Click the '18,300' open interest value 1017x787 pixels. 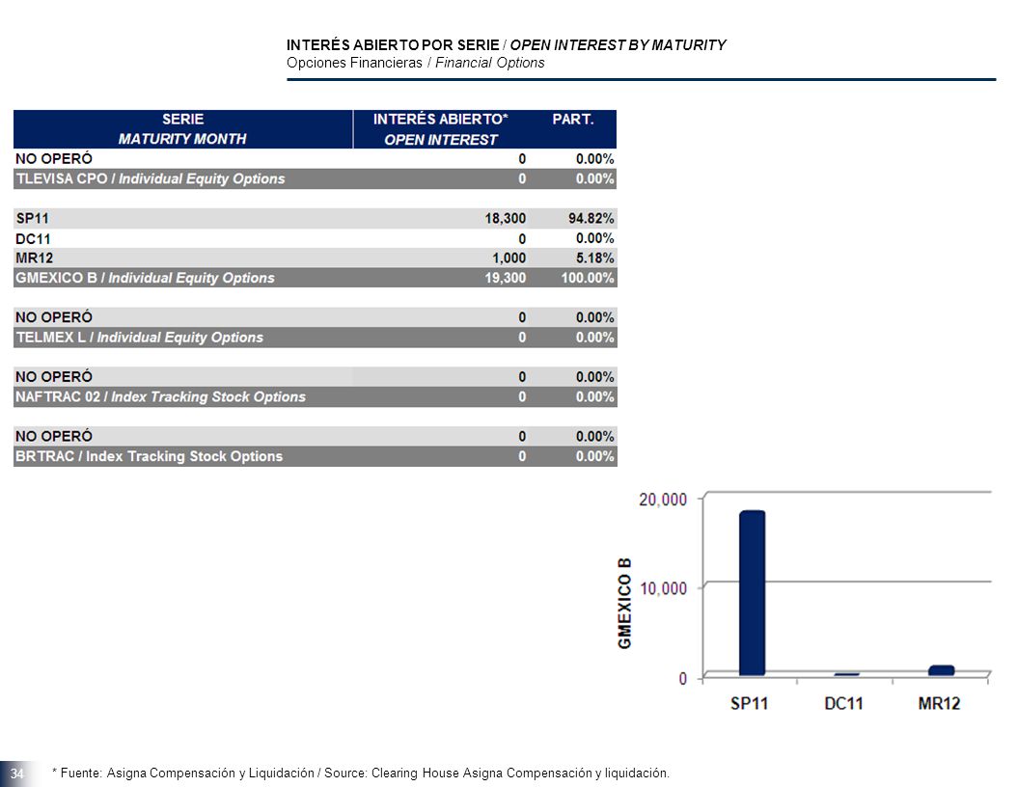pyautogui.click(x=506, y=219)
